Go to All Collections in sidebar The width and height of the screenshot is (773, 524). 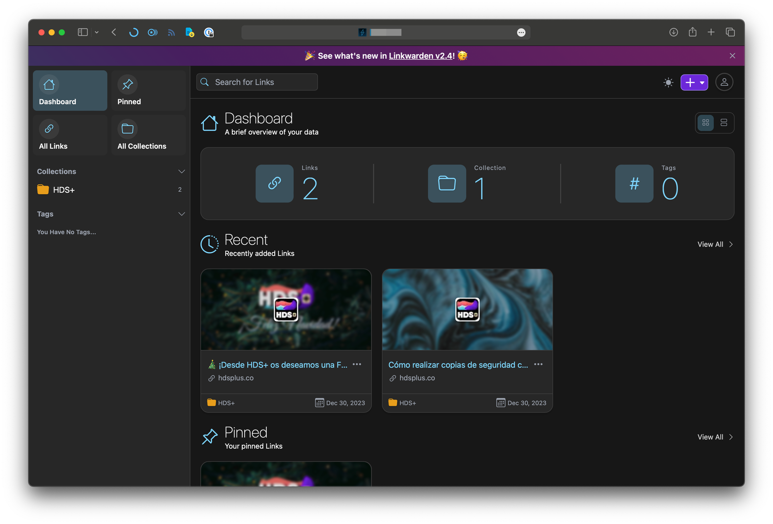point(148,135)
